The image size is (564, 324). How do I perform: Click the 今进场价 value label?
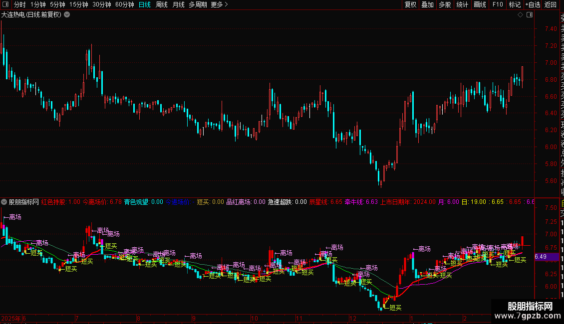(x=180, y=202)
